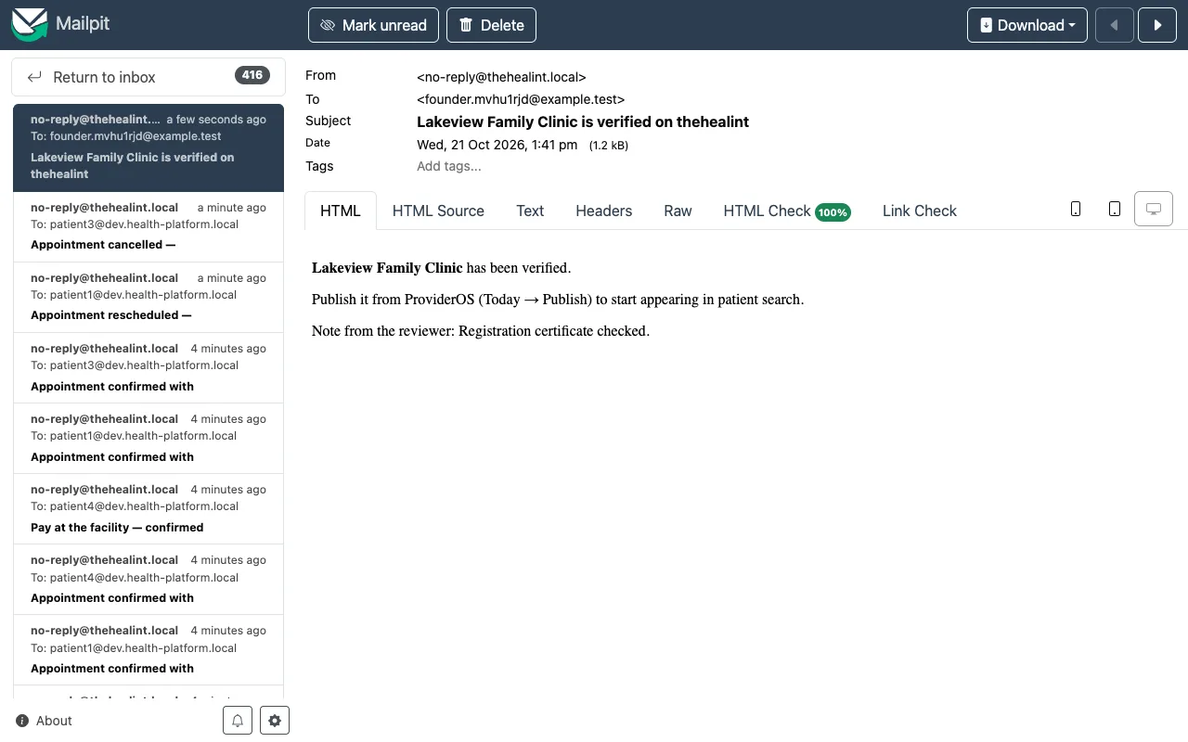Open notification bell settings
1188x742 pixels.
pos(238,721)
